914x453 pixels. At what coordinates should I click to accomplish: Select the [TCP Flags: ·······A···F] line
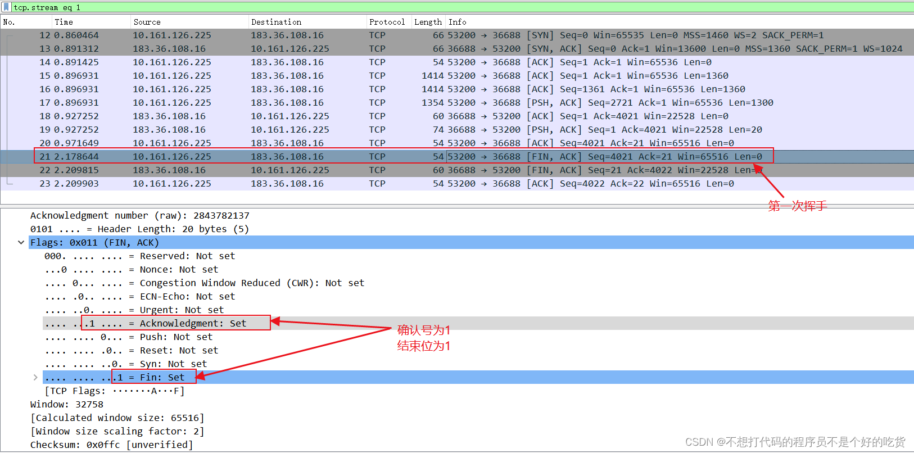[114, 391]
